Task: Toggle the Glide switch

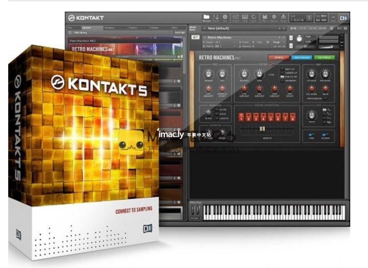Action: [x=217, y=110]
